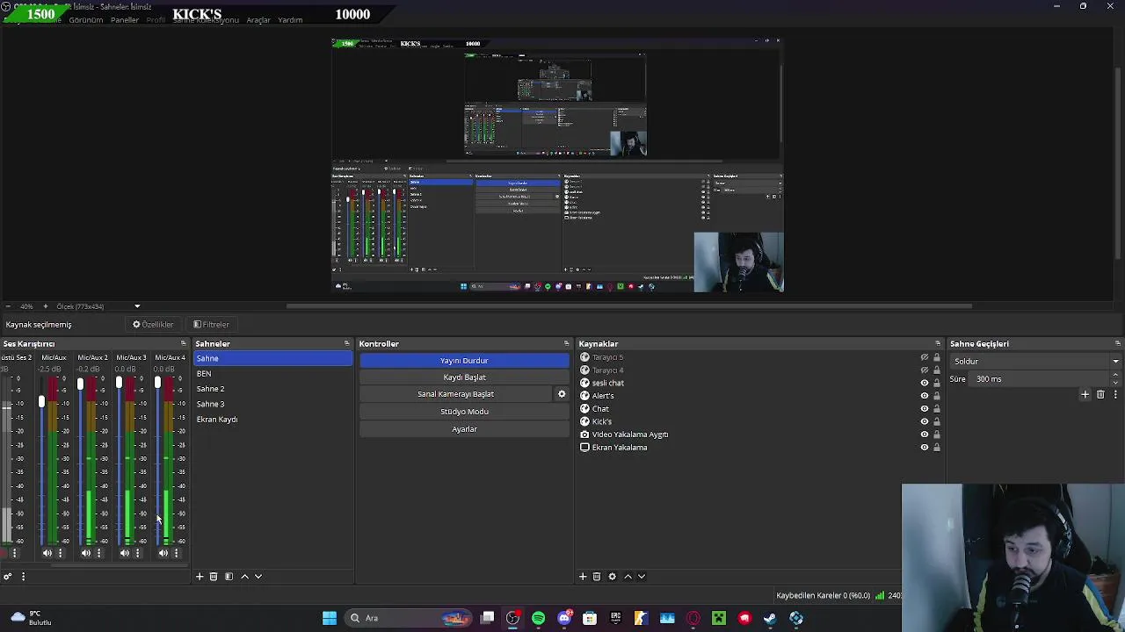Adjust the Mic/Aux volume fader handle
This screenshot has height=632, width=1125.
tap(41, 401)
